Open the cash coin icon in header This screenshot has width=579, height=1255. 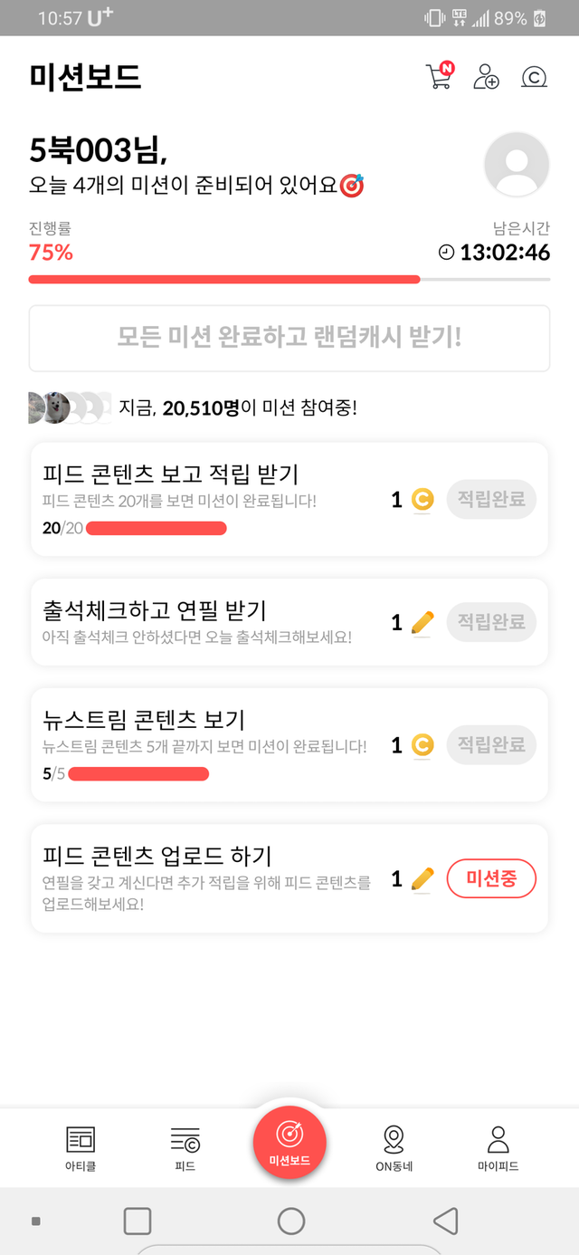pyautogui.click(x=535, y=77)
